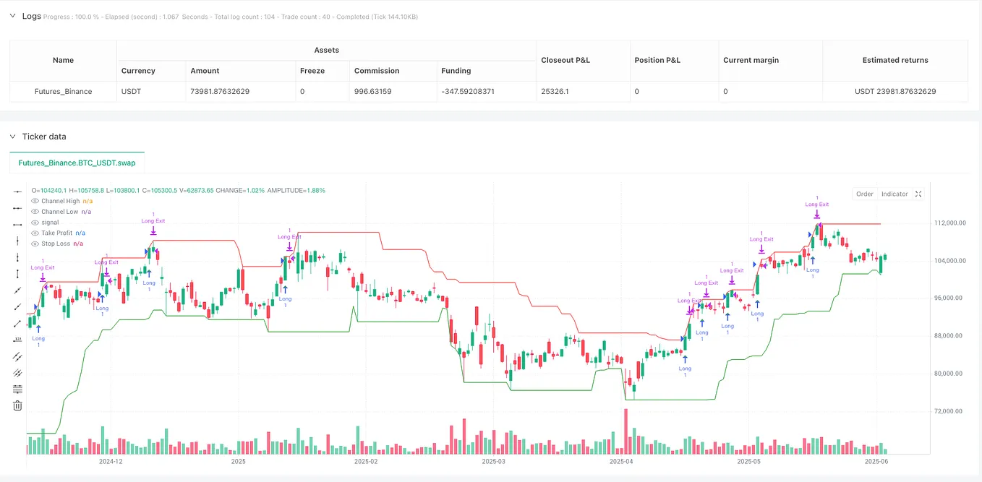Select the vertical line drawing tool
Screen dimensions: 982x482
[17, 241]
